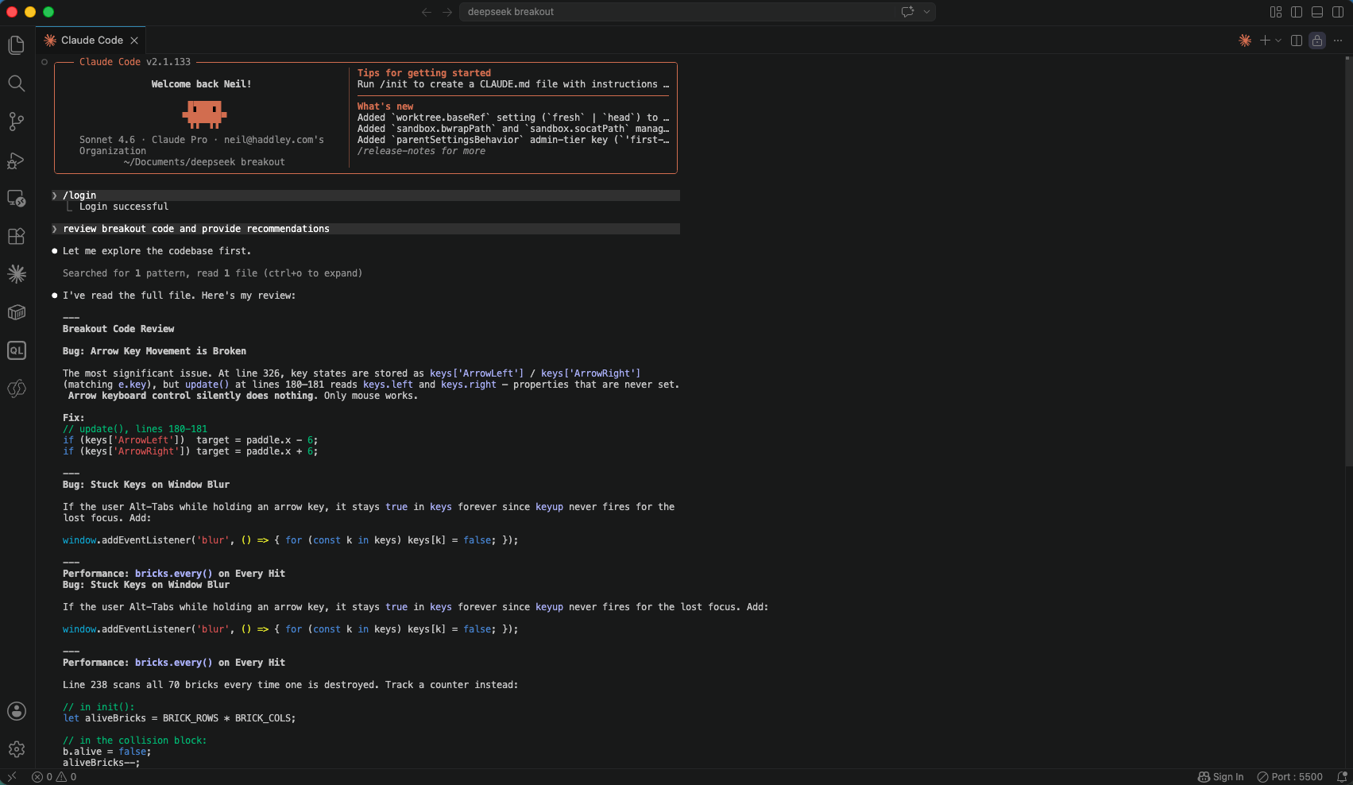Open the More Actions ellipsis menu
1353x785 pixels.
(x=1338, y=41)
